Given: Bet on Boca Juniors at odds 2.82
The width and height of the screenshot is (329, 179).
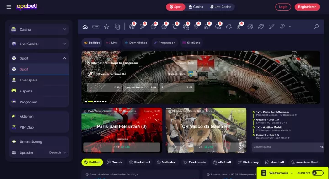Looking at the screenshot, I should pyautogui.click(x=177, y=87).
